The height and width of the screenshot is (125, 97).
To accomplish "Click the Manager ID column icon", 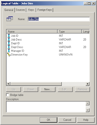I will click(9, 51).
